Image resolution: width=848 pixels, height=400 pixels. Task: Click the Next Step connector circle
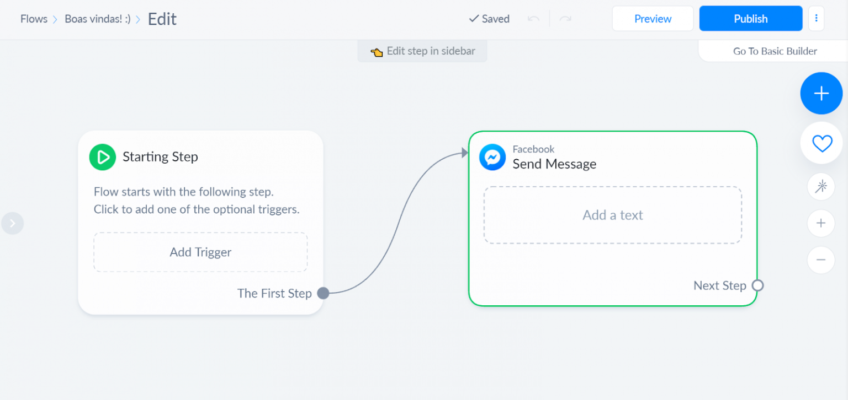pyautogui.click(x=758, y=285)
